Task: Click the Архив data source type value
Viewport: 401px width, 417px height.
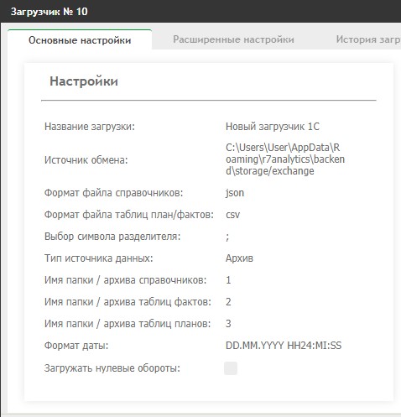Action: click(239, 258)
